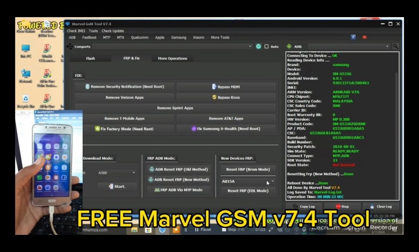Open the ADB device dropdown

349,47
